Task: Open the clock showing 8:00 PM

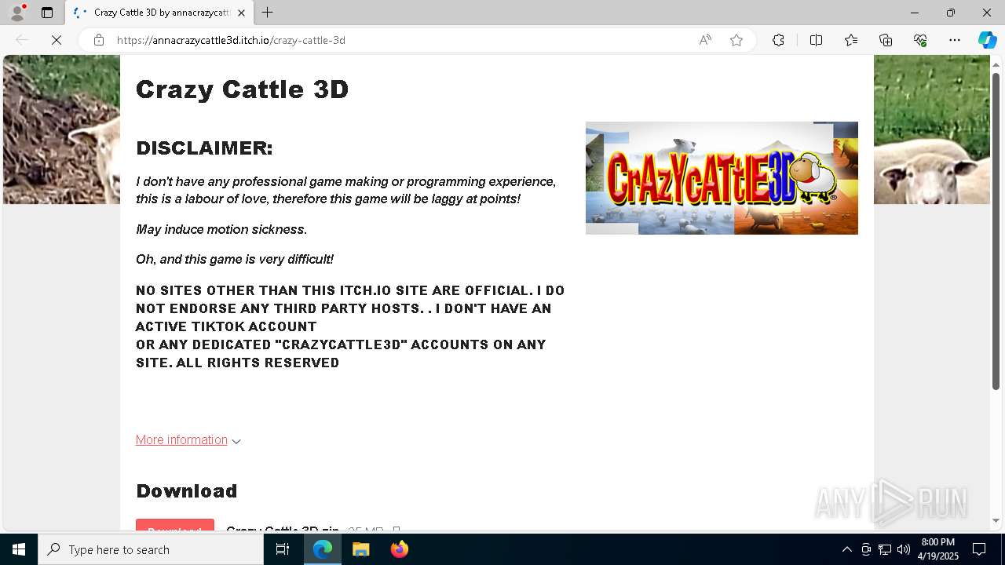Action: pos(938,549)
